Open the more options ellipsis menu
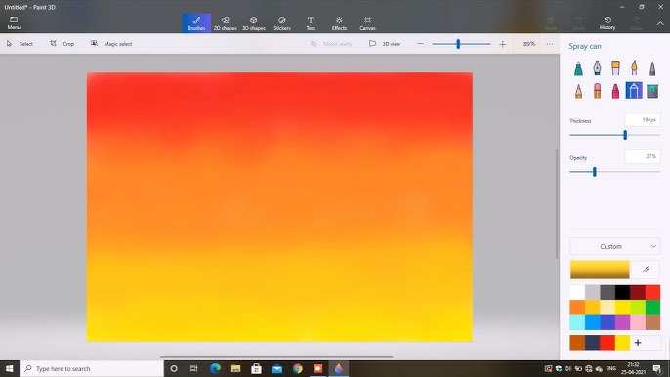This screenshot has height=377, width=670. [x=550, y=44]
